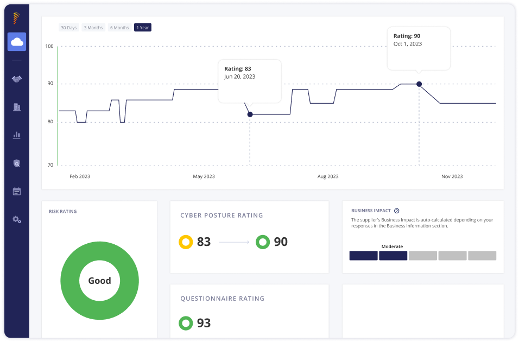The width and height of the screenshot is (519, 342).
Task: Click the Aug 2023 axis label
Action: point(328,176)
